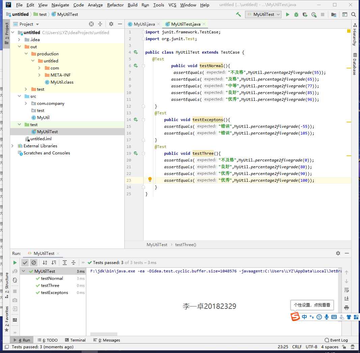Rerun tests with Run panel play icon

(x=15, y=263)
